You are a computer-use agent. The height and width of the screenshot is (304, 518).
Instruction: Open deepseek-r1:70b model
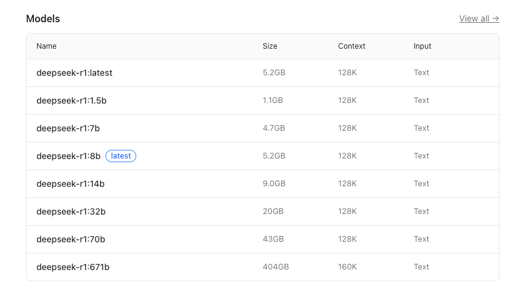coord(71,239)
